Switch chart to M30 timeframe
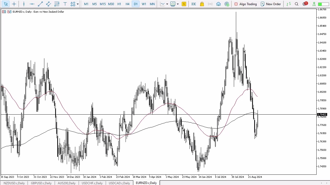 point(111,4)
